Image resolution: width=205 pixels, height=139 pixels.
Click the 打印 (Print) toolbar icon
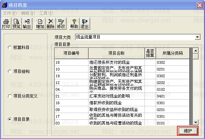click(x=6, y=24)
